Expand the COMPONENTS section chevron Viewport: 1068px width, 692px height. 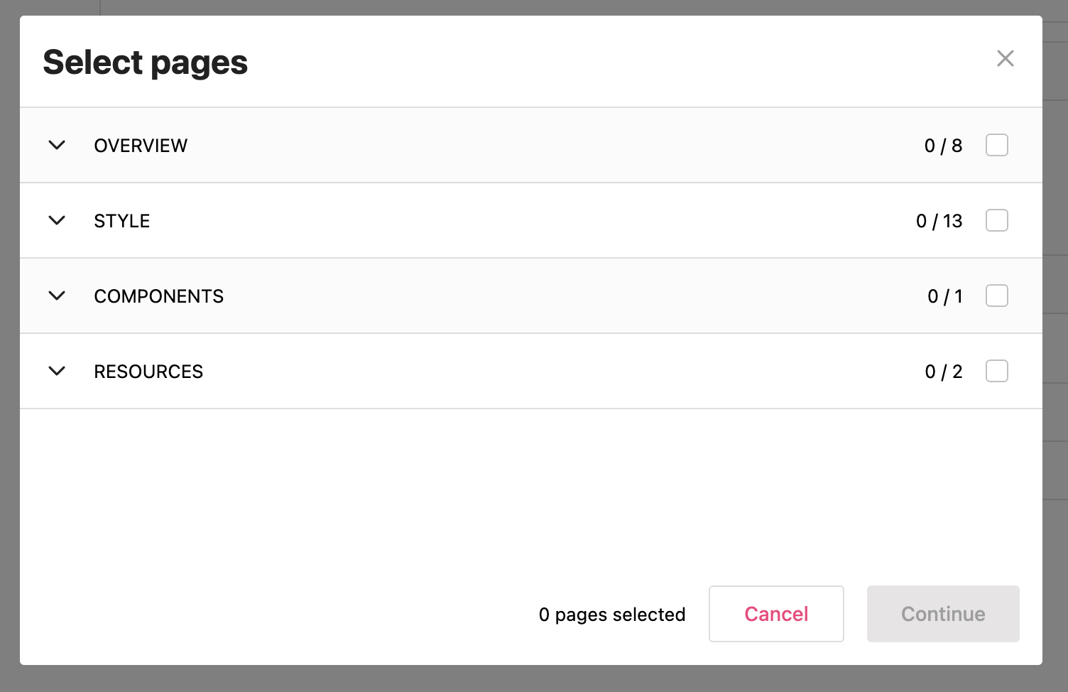pos(57,296)
